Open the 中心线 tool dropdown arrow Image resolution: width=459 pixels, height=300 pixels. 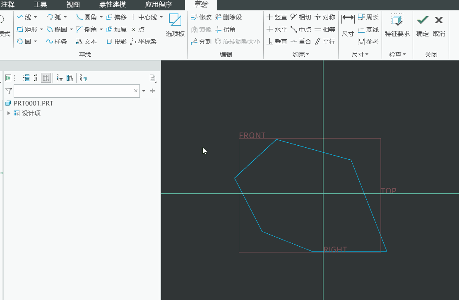click(x=161, y=17)
